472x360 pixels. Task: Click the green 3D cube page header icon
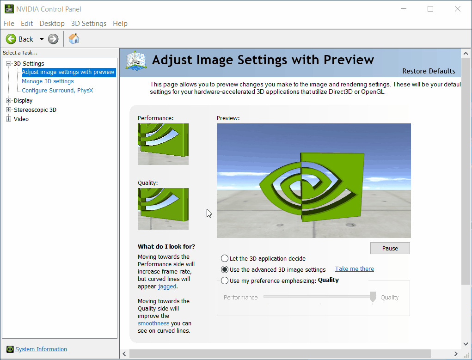pyautogui.click(x=136, y=60)
